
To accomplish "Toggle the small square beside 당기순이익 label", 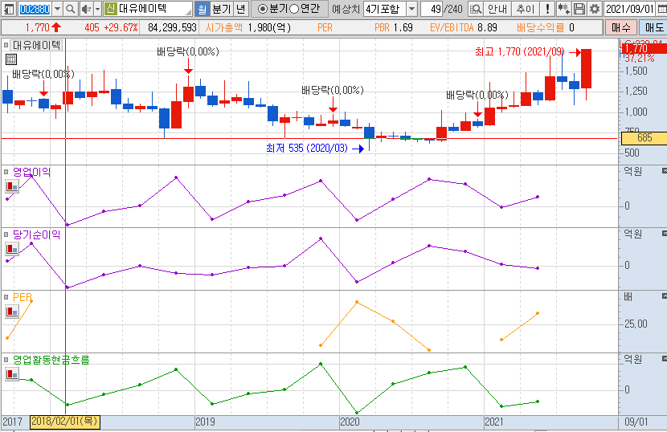I will point(6,234).
